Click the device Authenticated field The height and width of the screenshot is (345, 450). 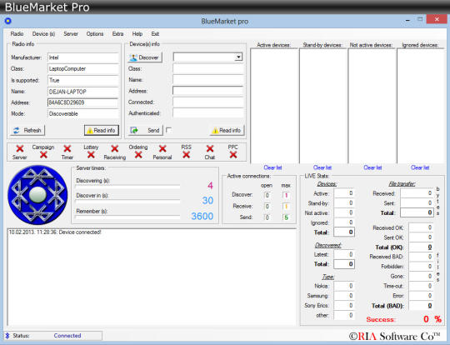point(208,113)
